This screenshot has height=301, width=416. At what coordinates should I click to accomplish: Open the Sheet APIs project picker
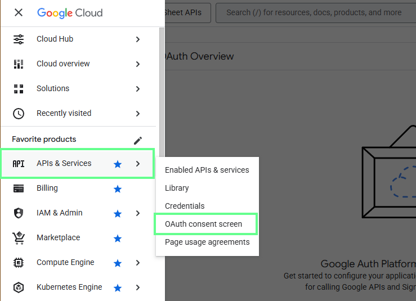(x=188, y=13)
